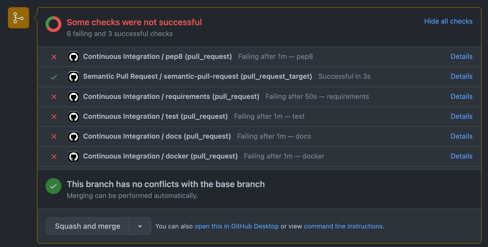Open merge method dropdown arrow
The width and height of the screenshot is (488, 247).
coord(140,226)
